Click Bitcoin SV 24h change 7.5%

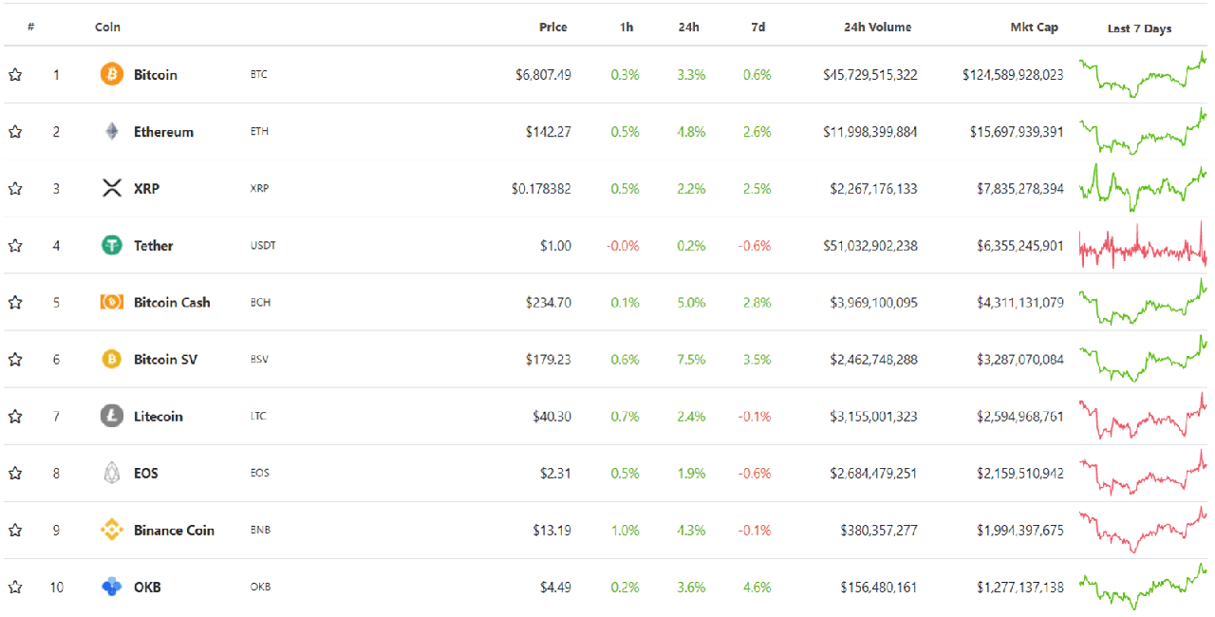pos(691,360)
